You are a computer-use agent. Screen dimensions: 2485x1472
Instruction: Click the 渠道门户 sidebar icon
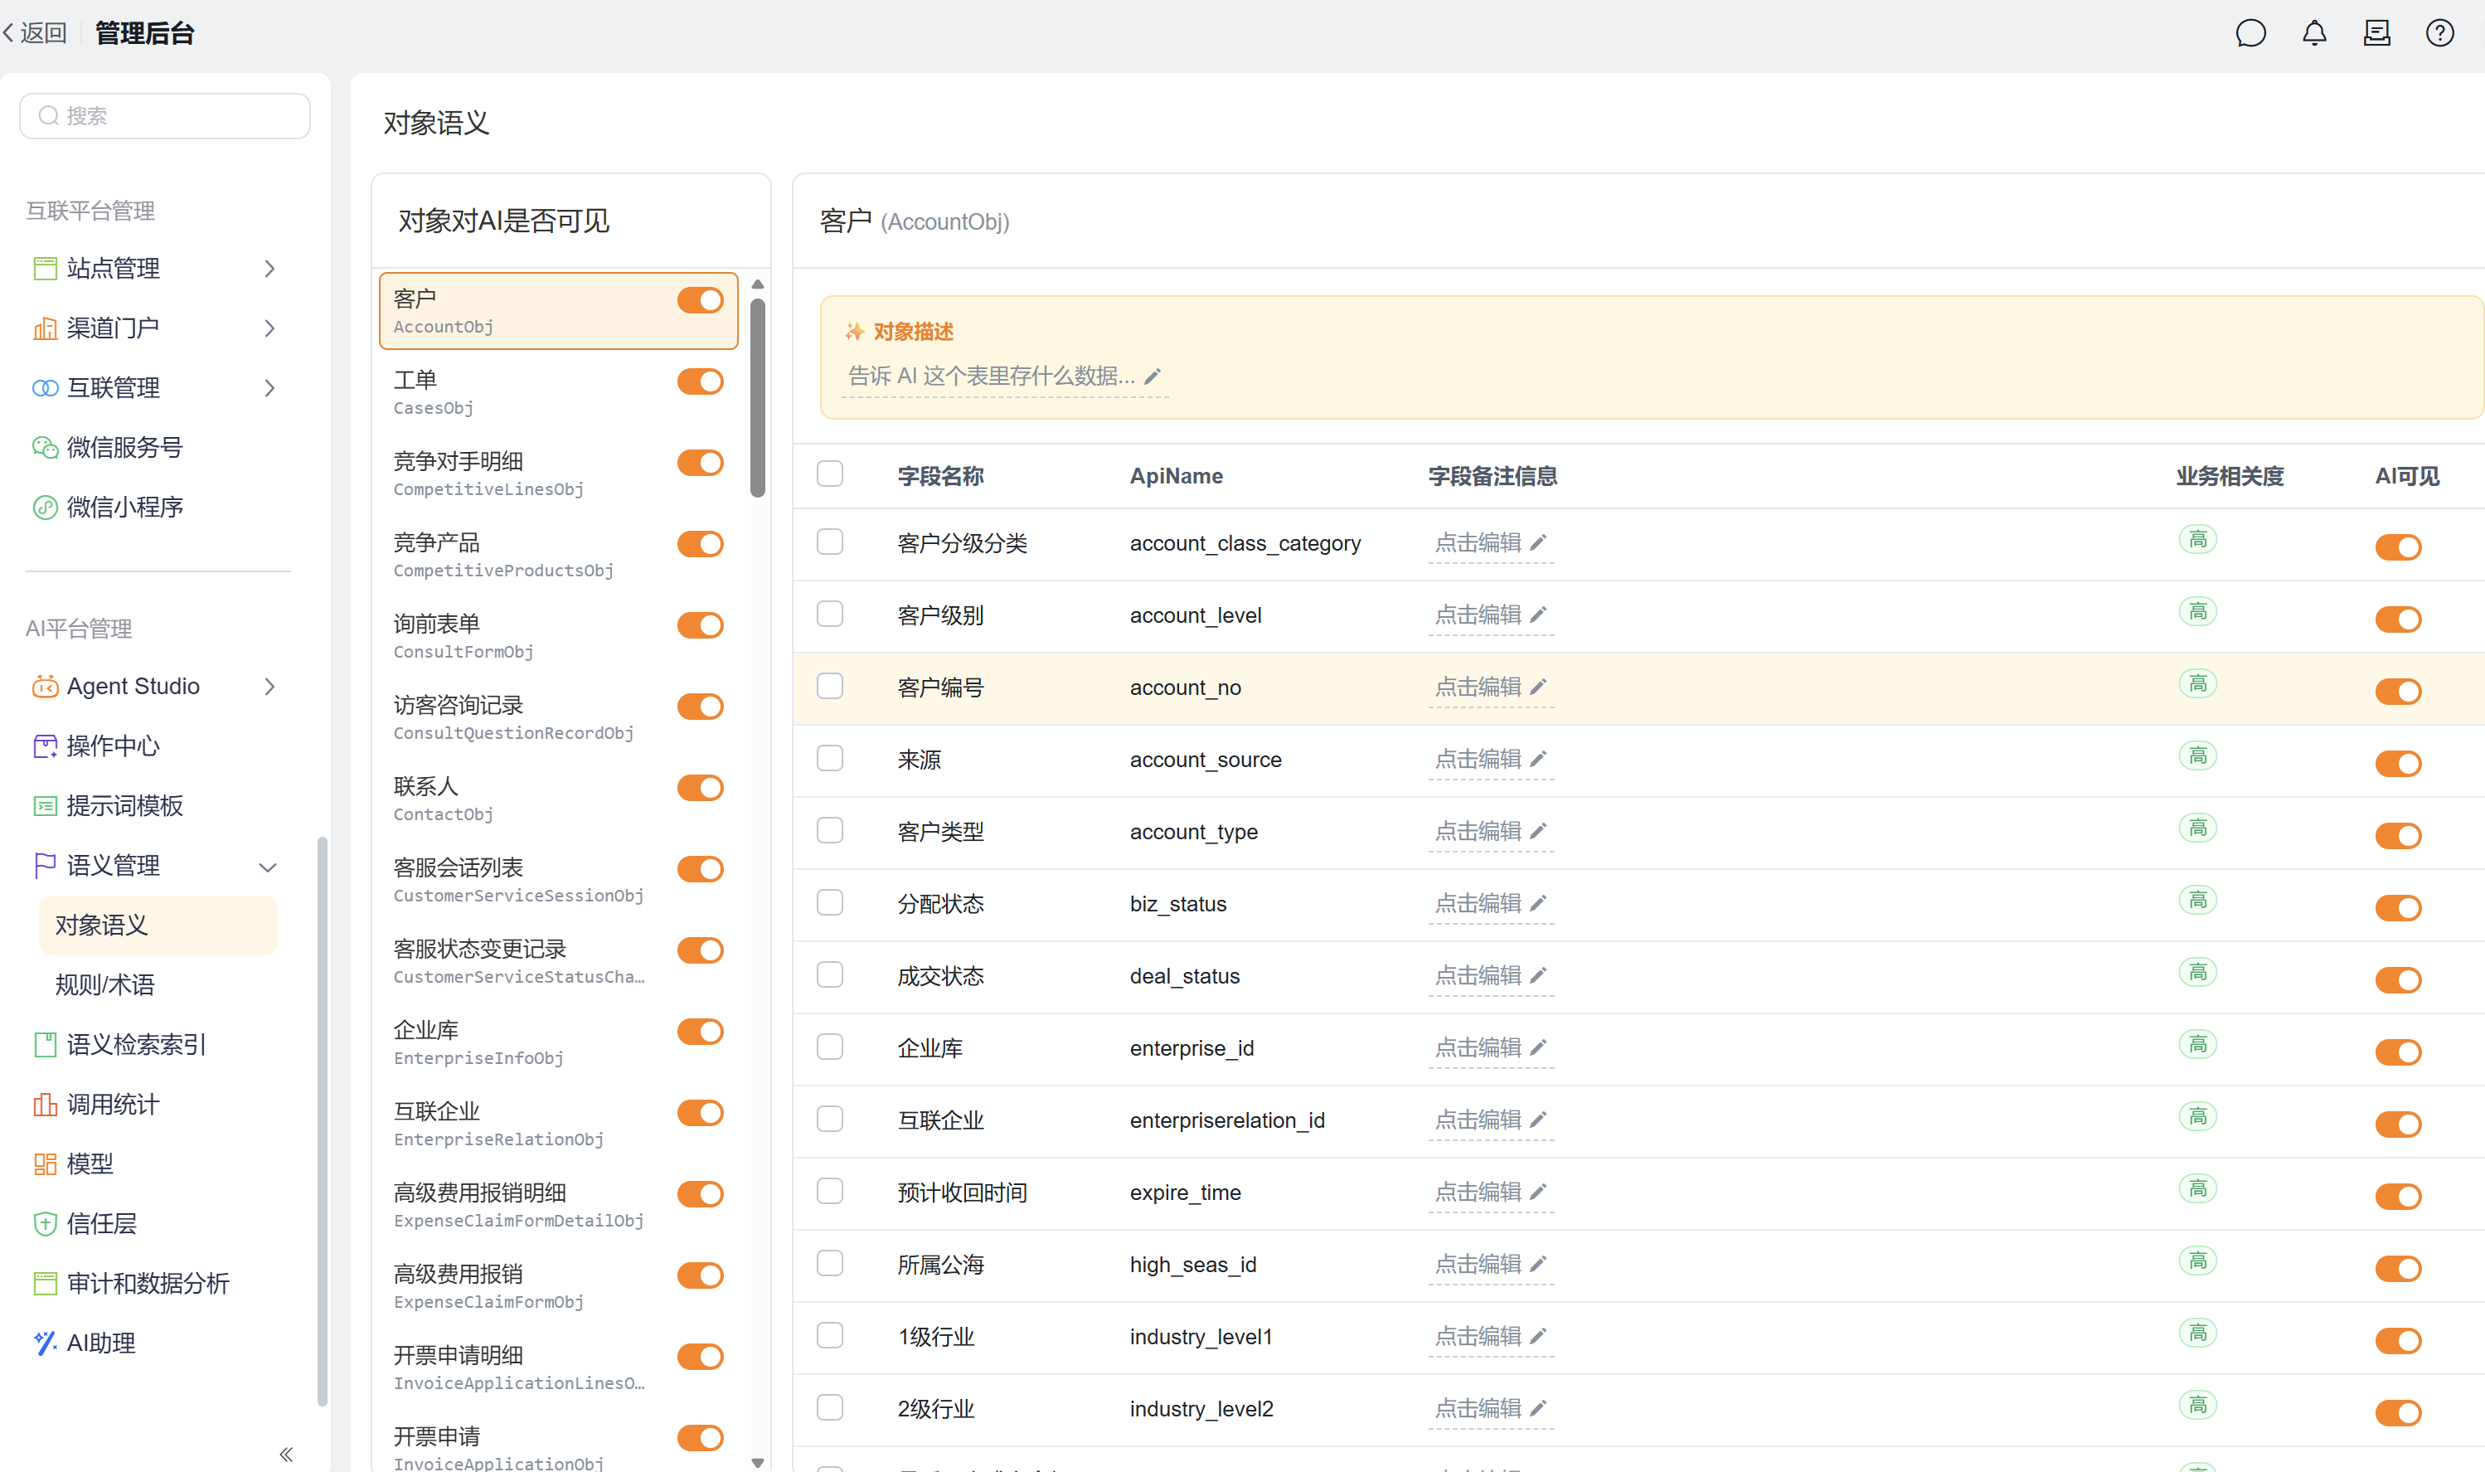coord(45,328)
